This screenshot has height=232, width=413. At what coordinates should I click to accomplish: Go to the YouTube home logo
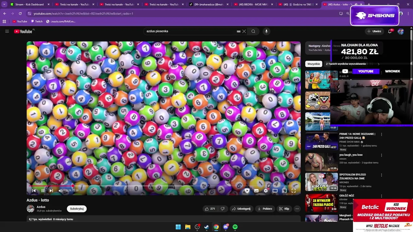click(x=23, y=31)
